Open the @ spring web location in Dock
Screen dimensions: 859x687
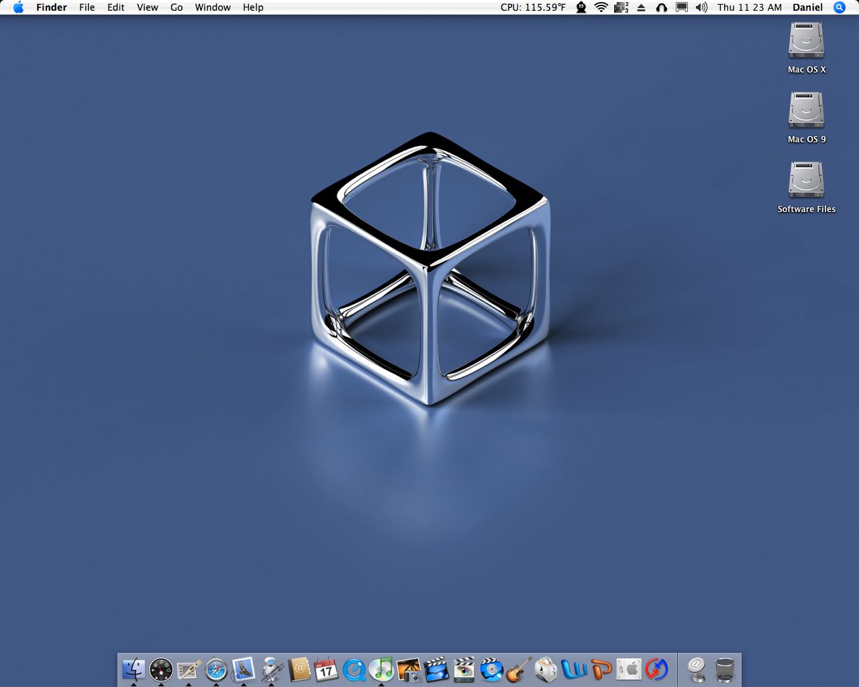pos(697,669)
